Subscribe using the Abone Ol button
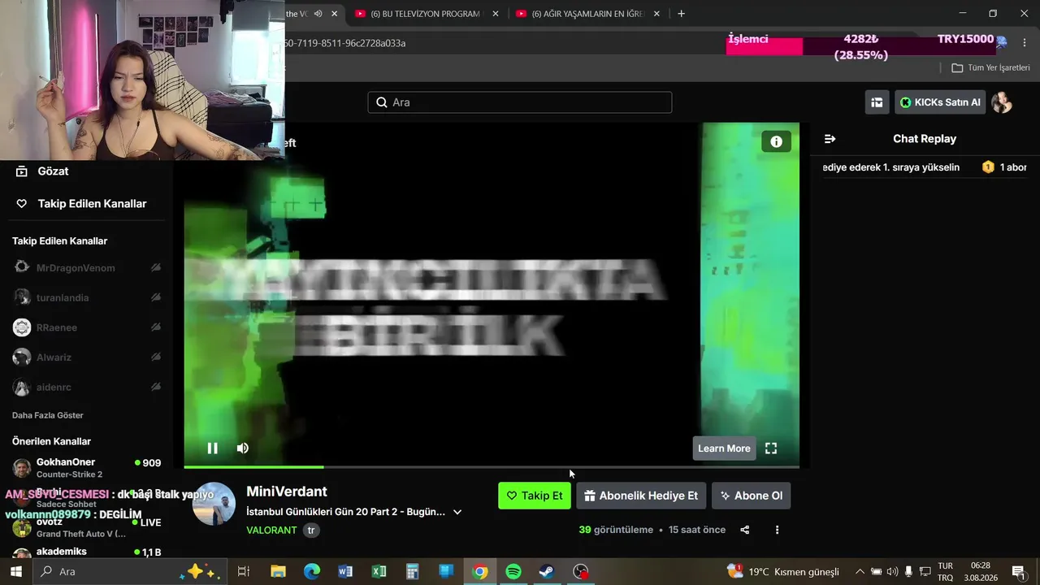This screenshot has width=1040, height=585. [751, 496]
